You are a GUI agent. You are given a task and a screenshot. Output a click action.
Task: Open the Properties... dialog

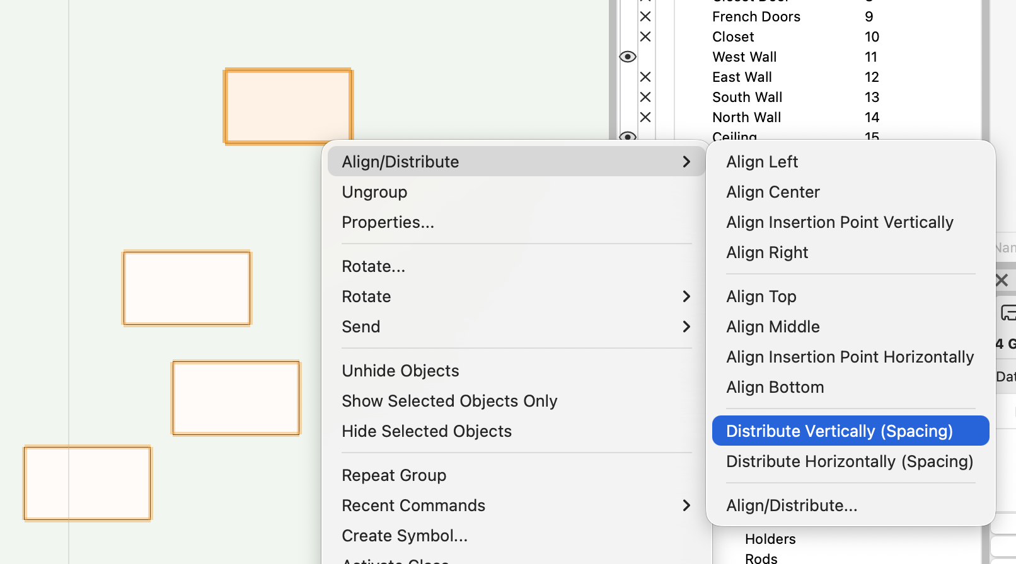[388, 222]
